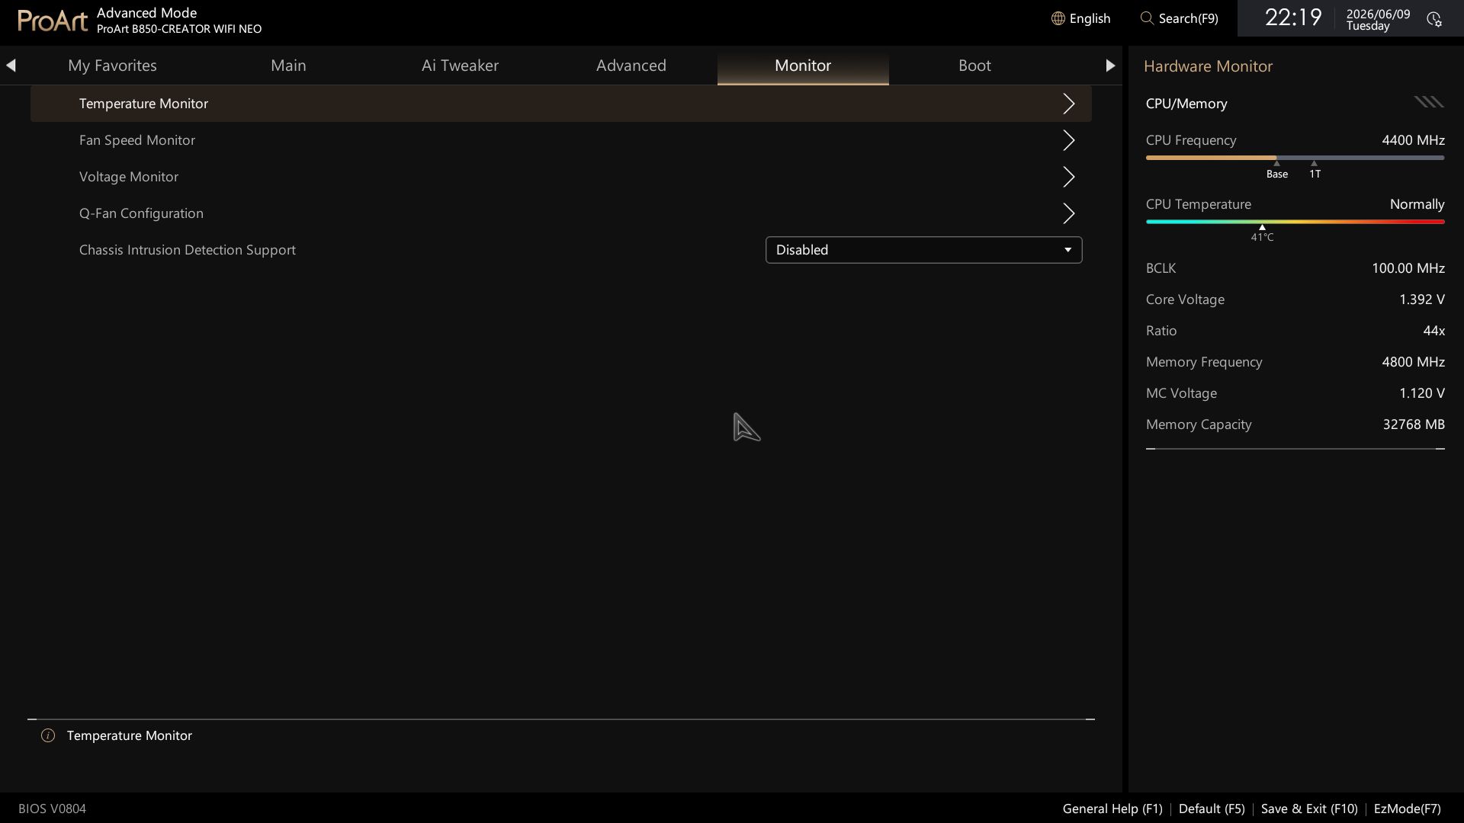The height and width of the screenshot is (823, 1464).
Task: Click Save & Exit (F10)
Action: coord(1309,809)
